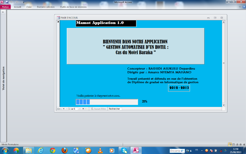Click the record selector arrow of the form
Viewport: 246px width, 154px height.
point(58,22)
